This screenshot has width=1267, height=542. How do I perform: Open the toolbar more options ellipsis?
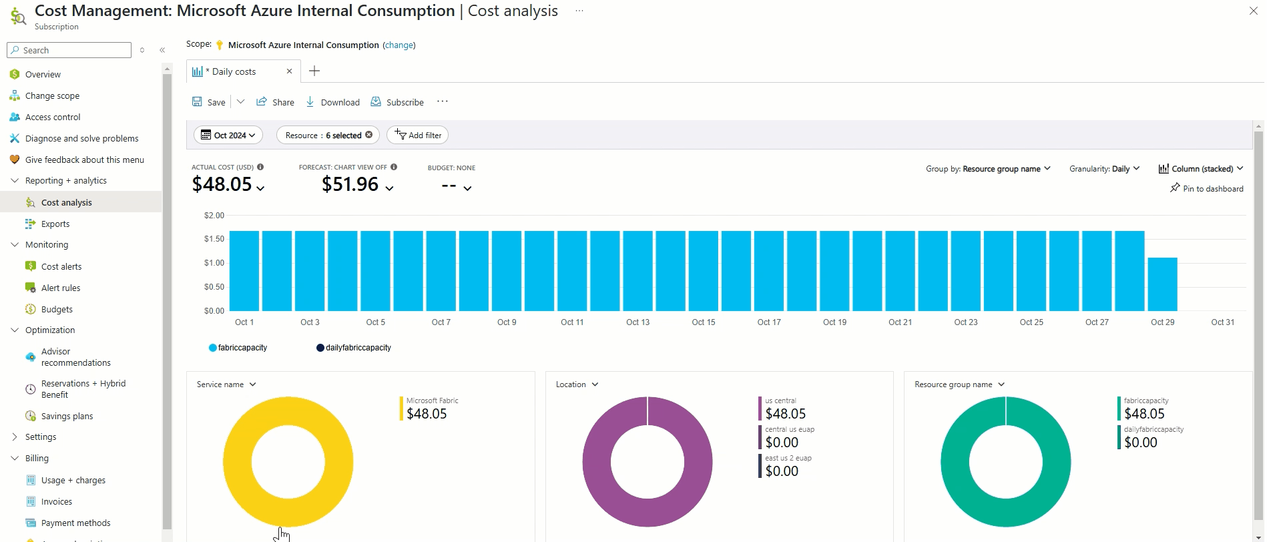tap(443, 101)
